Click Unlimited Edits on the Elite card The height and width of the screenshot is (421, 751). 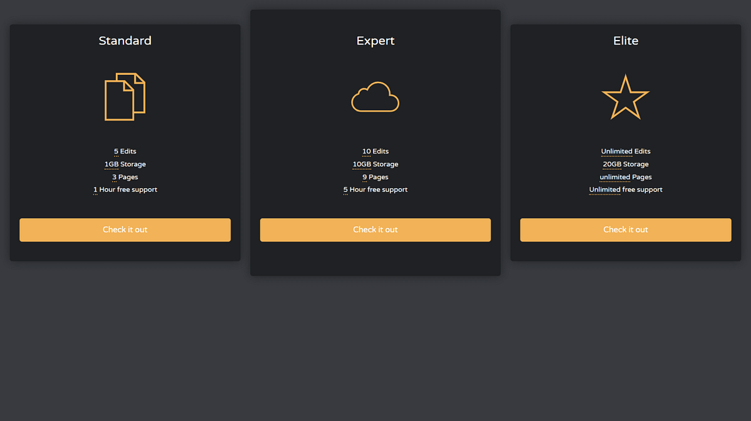coord(625,151)
